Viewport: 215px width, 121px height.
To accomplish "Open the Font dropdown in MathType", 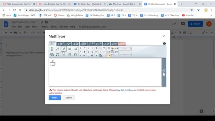I will (x=125, y=49).
